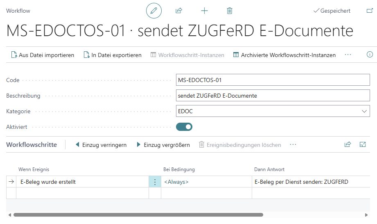This screenshot has height=224, width=377.
Task: Delete workflow with trash icon
Action: point(230,11)
